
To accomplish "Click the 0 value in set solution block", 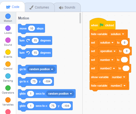I will point(125,43).
